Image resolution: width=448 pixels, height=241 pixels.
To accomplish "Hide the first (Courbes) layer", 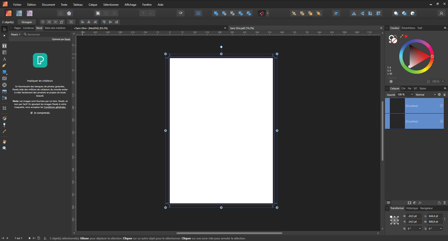I will [x=441, y=106].
